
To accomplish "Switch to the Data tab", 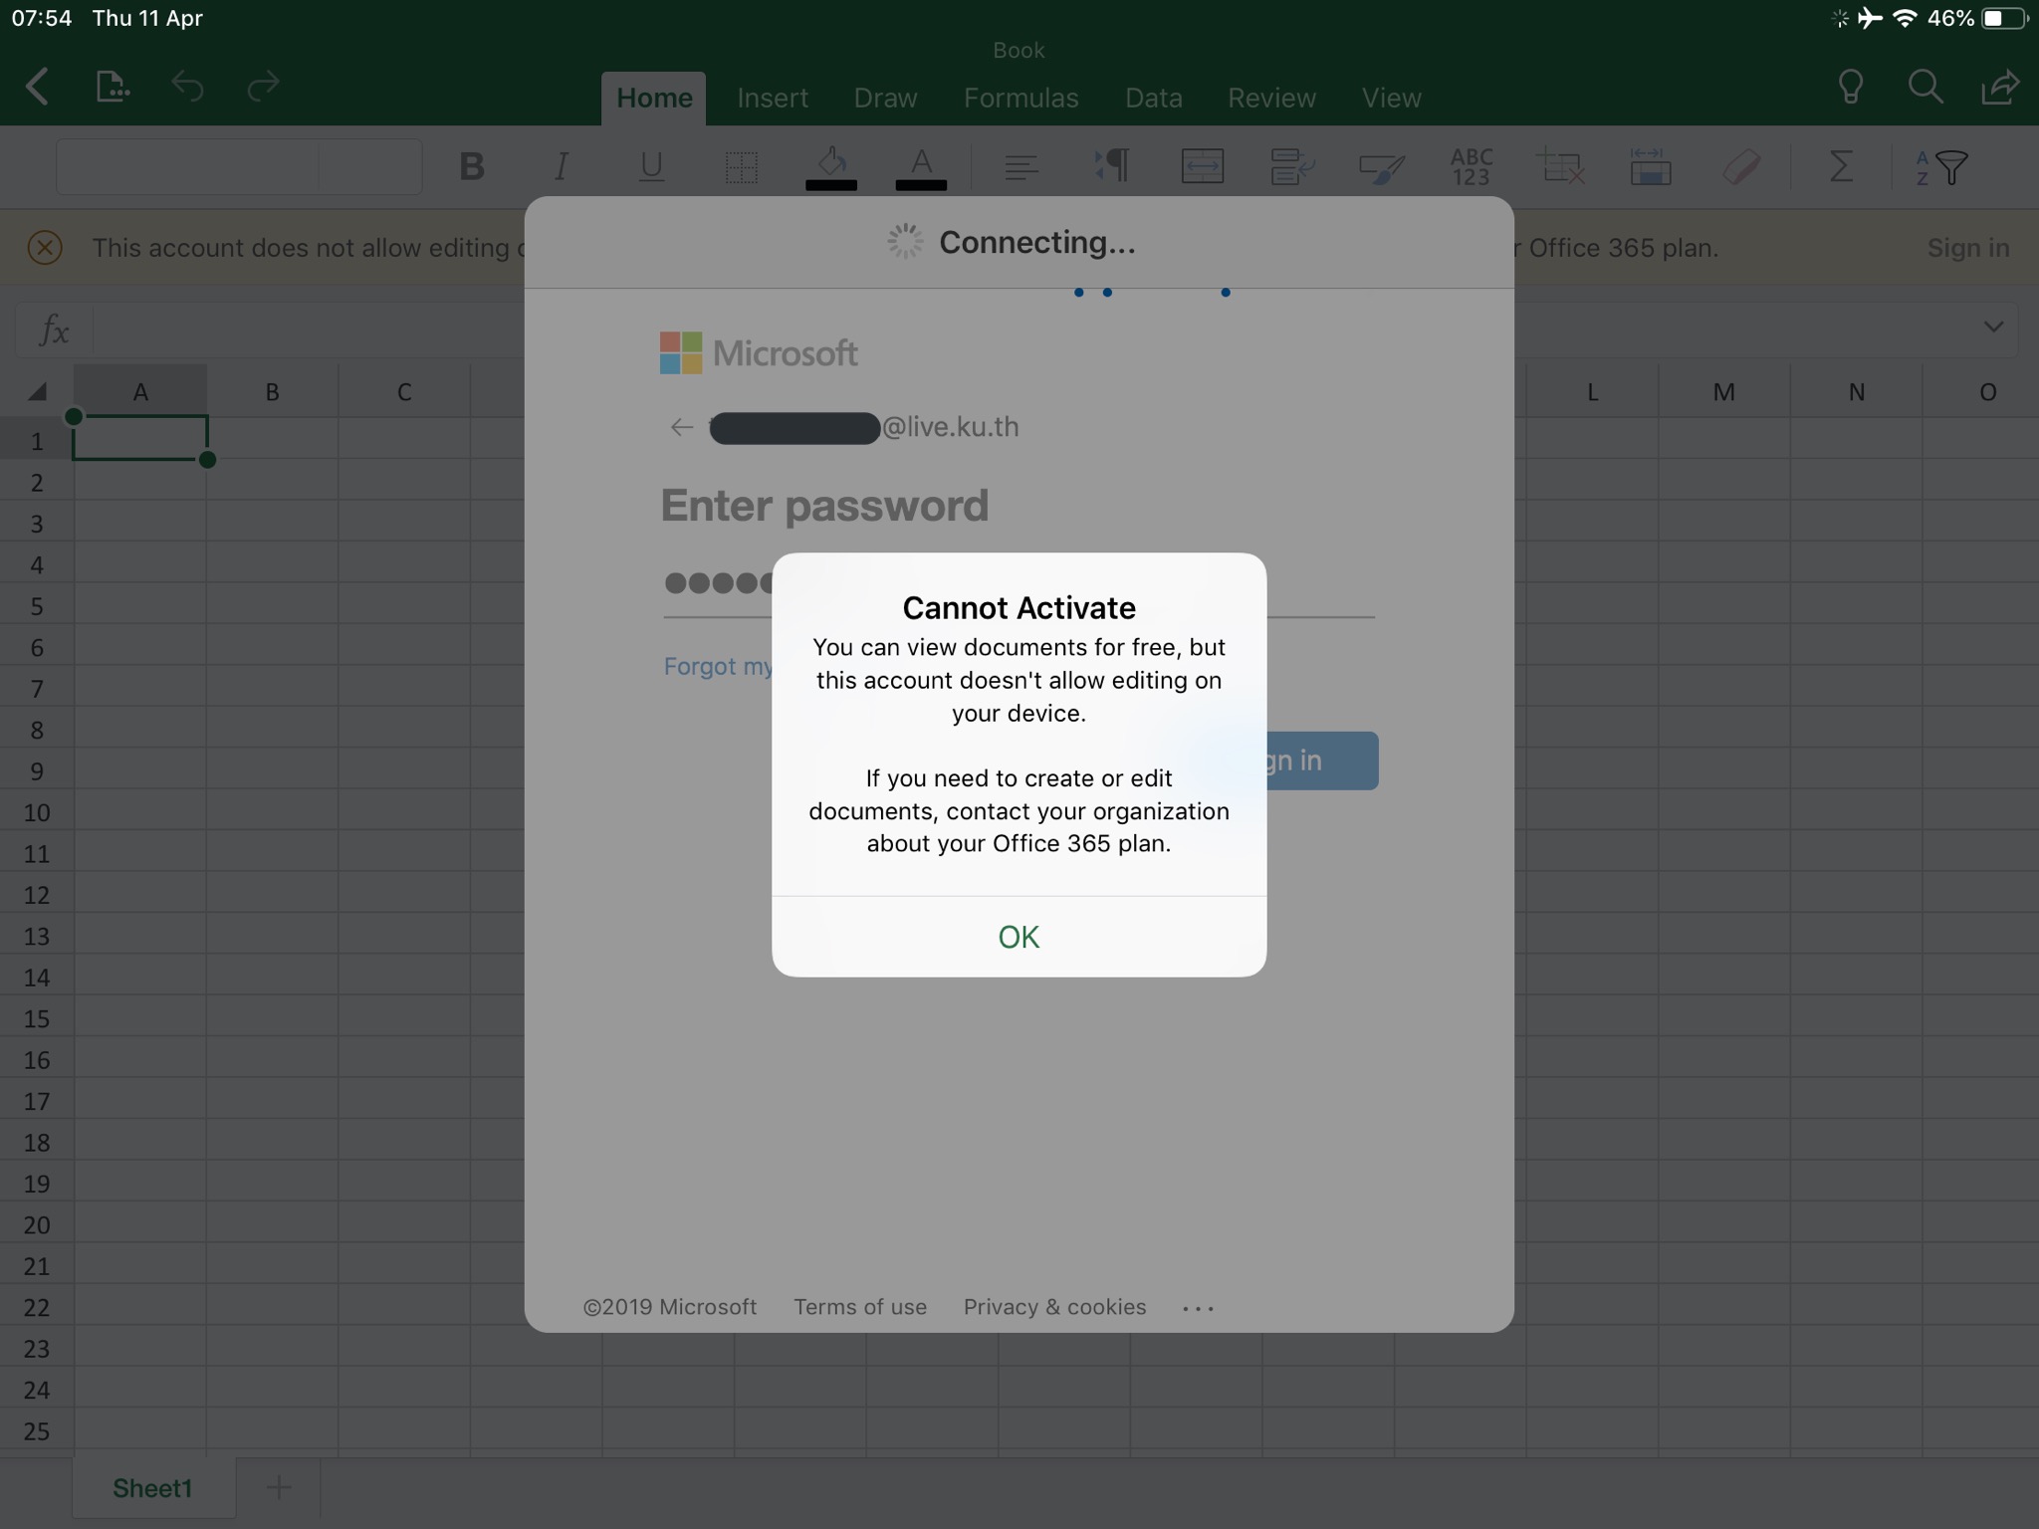I will tap(1154, 99).
